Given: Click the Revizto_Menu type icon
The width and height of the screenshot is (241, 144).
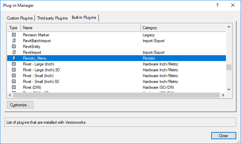Looking at the screenshot, I should coord(14,58).
